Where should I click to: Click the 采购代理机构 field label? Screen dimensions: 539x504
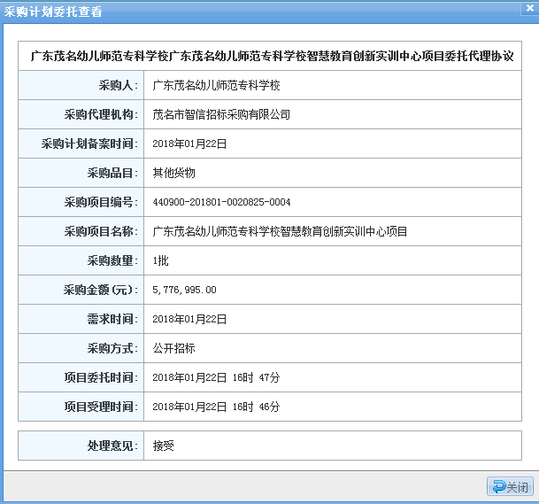tap(100, 114)
